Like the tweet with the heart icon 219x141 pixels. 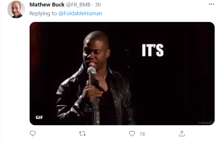pyautogui.click(x=132, y=134)
